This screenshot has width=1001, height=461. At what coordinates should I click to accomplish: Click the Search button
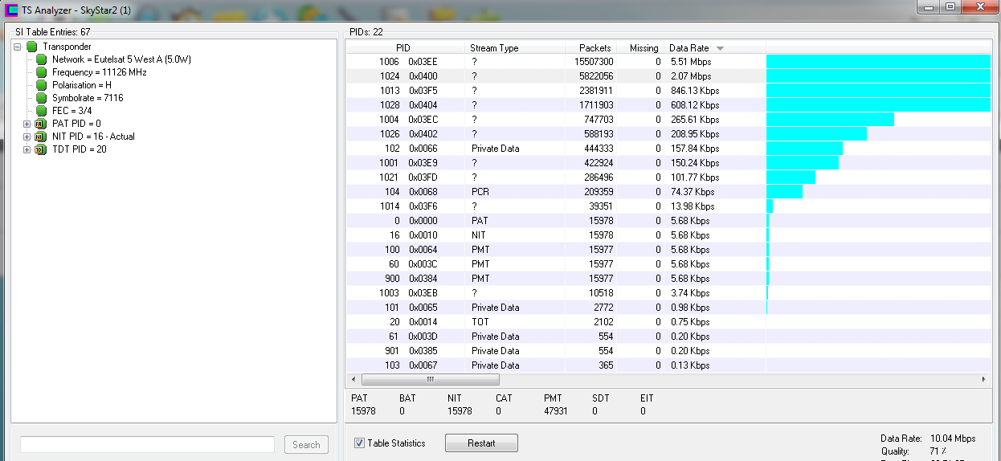306,445
